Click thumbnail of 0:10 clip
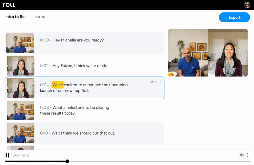Image resolution: width=254 pixels, height=165 pixels. (x=21, y=133)
